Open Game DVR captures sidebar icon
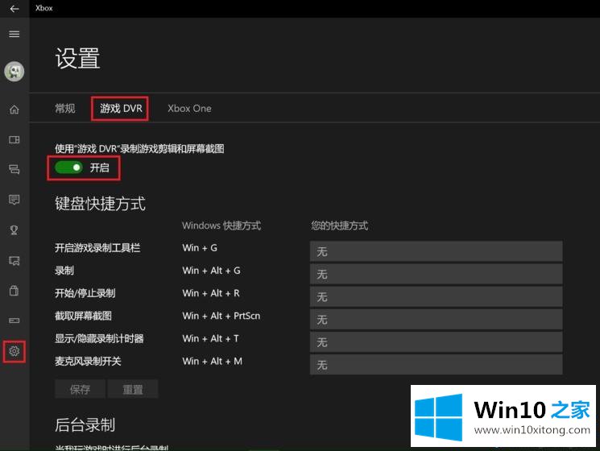The width and height of the screenshot is (600, 451). tap(14, 260)
